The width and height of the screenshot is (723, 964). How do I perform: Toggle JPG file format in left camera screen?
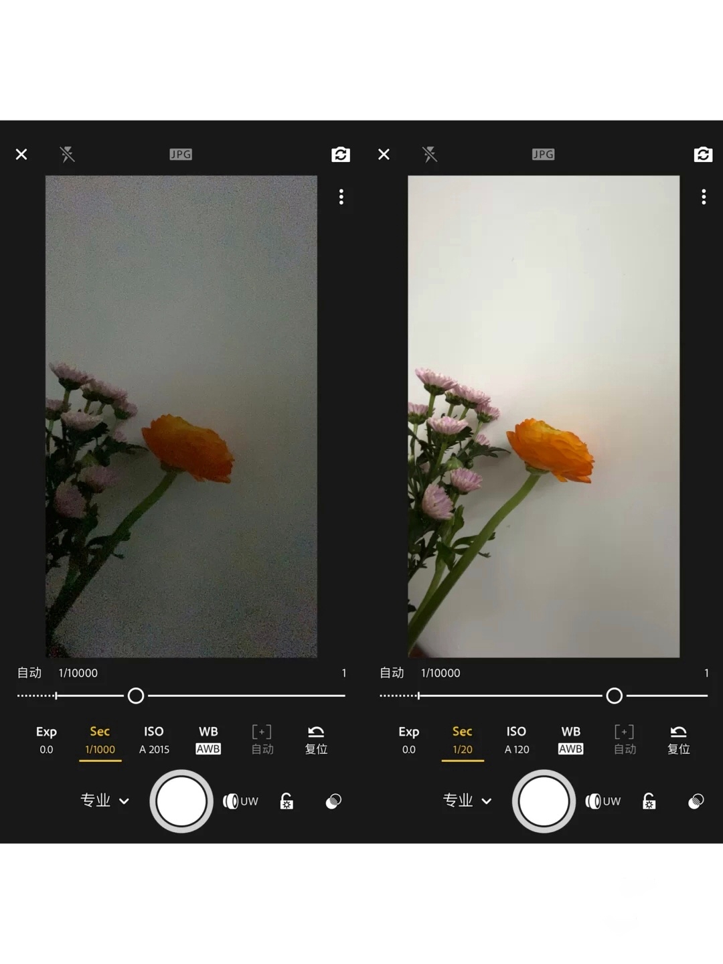pyautogui.click(x=181, y=155)
